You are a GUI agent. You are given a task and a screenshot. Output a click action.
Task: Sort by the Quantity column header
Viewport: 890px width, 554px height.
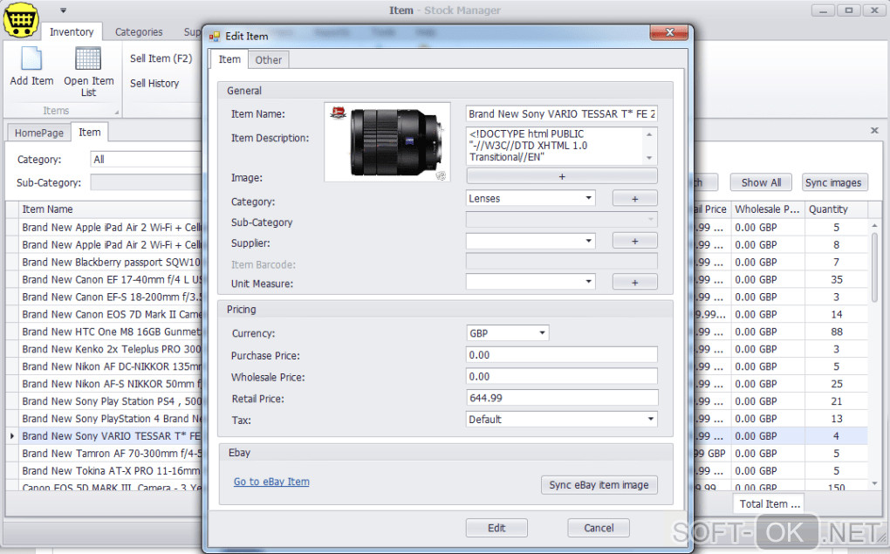(836, 209)
